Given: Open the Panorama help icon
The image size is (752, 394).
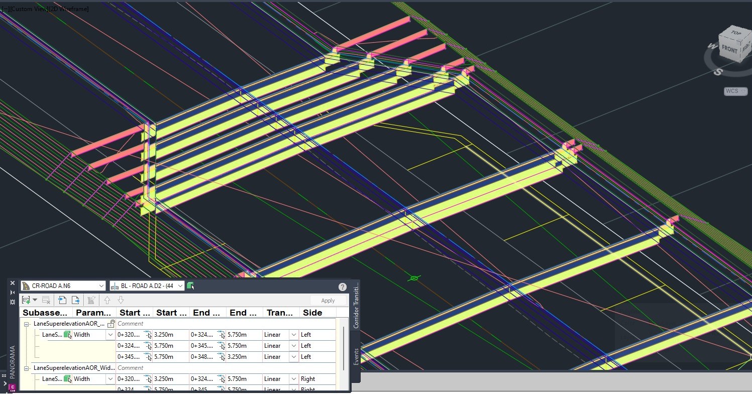Looking at the screenshot, I should [343, 287].
